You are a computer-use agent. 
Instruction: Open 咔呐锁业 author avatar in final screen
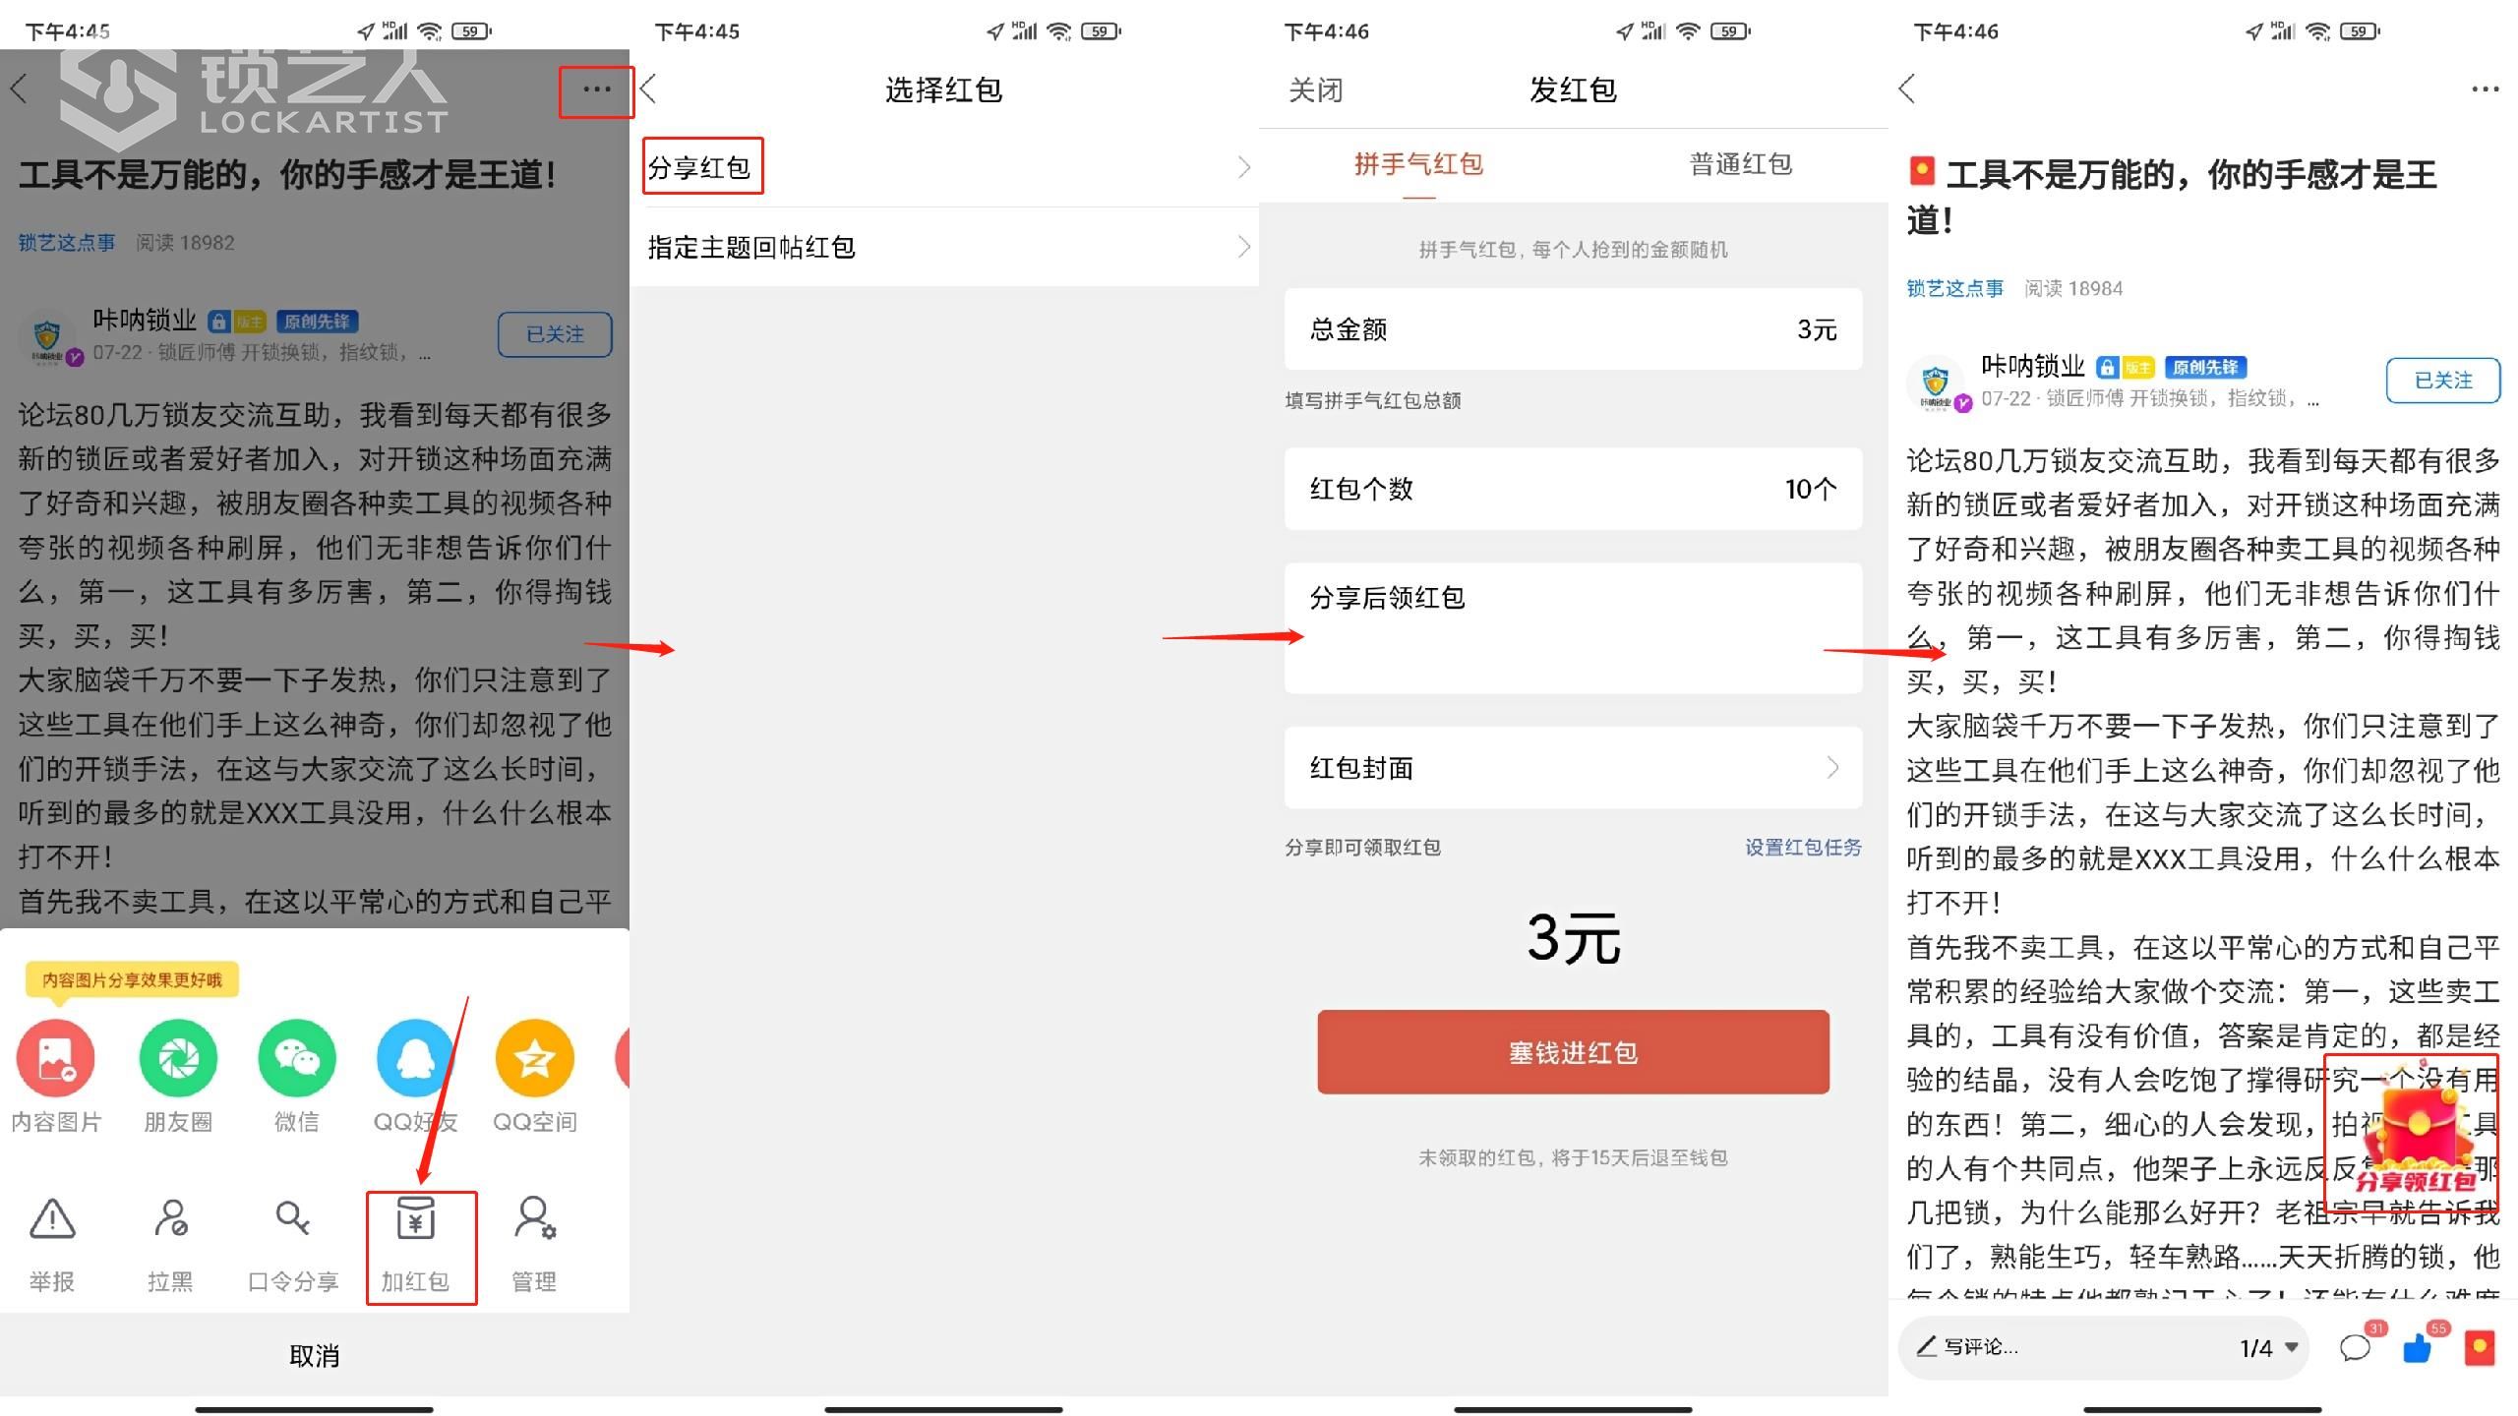1936,383
